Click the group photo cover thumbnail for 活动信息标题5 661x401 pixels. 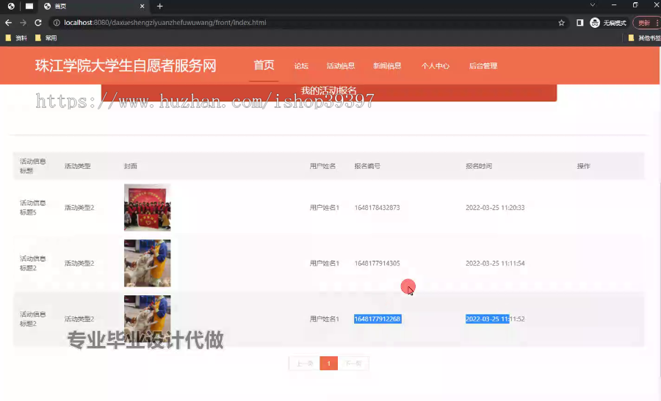147,207
